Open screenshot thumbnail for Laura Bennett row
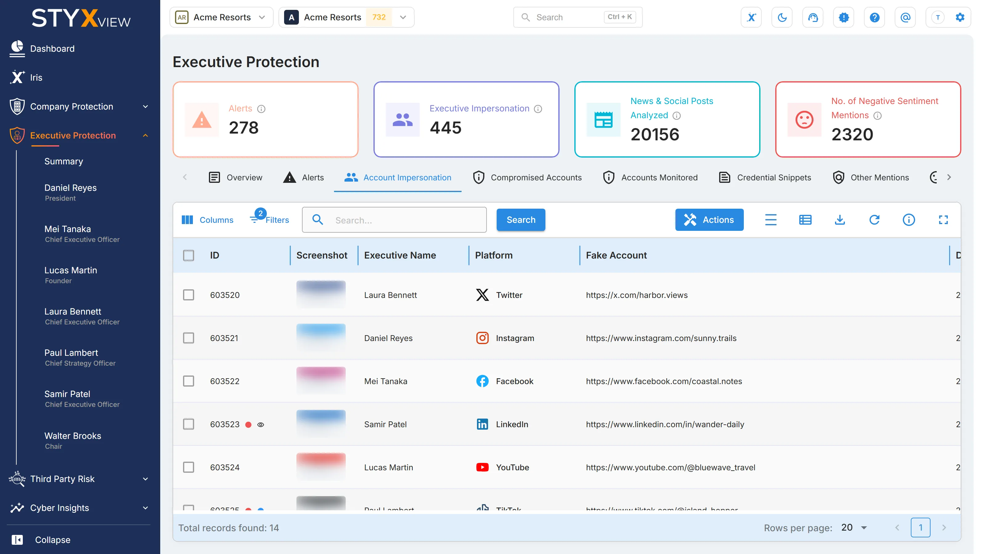Screen dimensions: 986x554 pyautogui.click(x=321, y=295)
